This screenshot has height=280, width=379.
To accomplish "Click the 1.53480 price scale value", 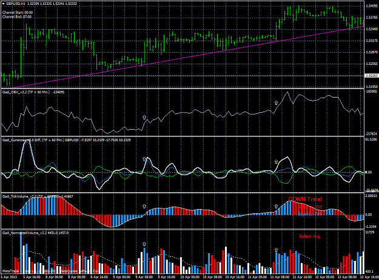I will click(372, 29).
